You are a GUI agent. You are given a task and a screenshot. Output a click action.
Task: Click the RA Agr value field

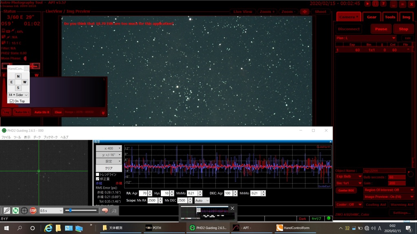pos(143,193)
